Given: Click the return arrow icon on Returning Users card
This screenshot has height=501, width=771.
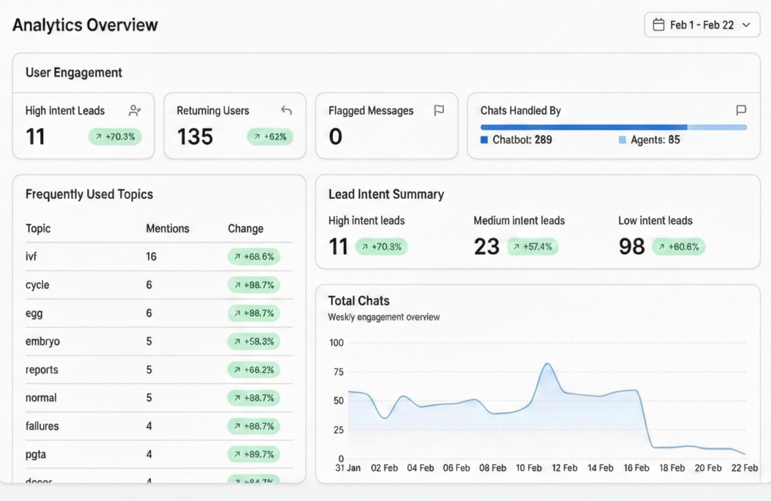Looking at the screenshot, I should (x=286, y=110).
